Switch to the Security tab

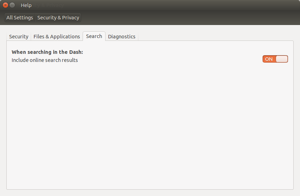(19, 37)
